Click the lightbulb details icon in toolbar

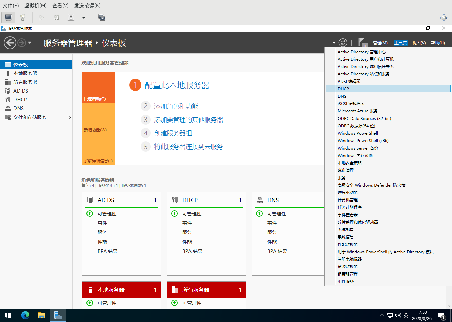point(23,18)
